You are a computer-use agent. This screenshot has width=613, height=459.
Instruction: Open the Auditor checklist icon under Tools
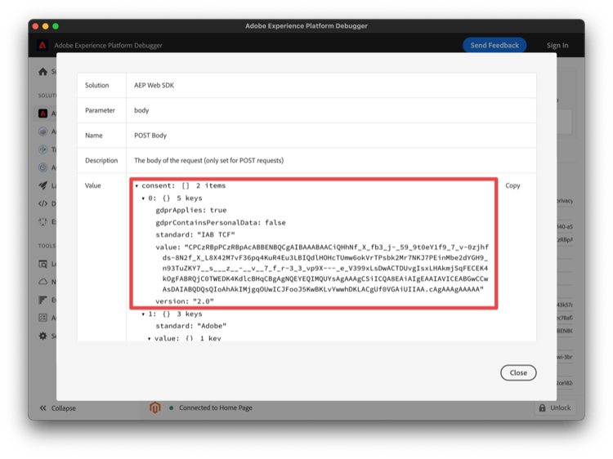pyautogui.click(x=43, y=318)
